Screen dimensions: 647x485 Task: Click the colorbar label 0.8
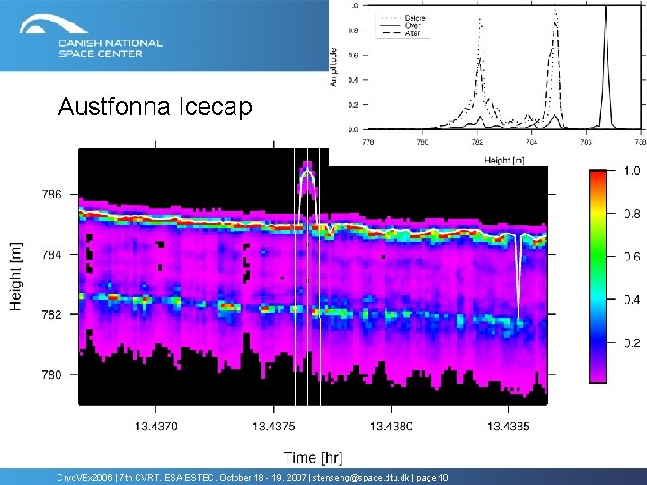pos(632,214)
